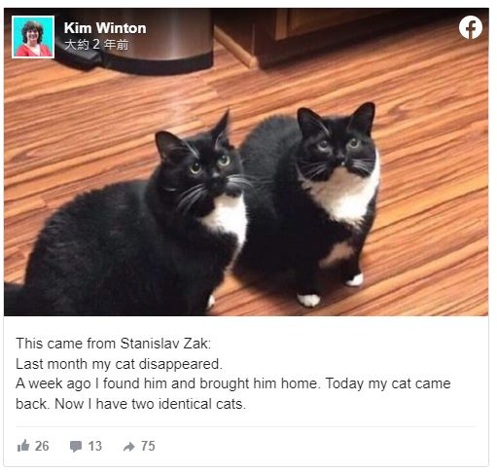Select the line mentioning Stanislav Zak
Image resolution: width=497 pixels, height=473 pixels.
[113, 344]
